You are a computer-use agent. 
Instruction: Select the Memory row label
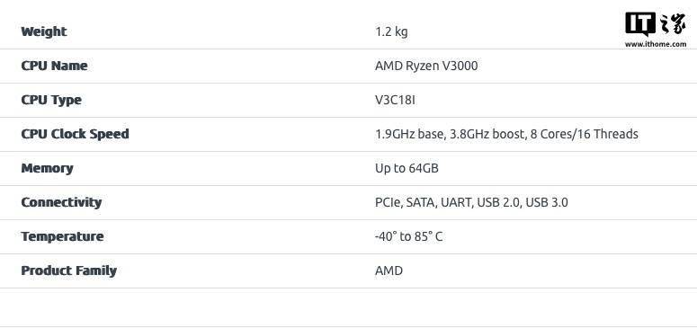point(47,168)
